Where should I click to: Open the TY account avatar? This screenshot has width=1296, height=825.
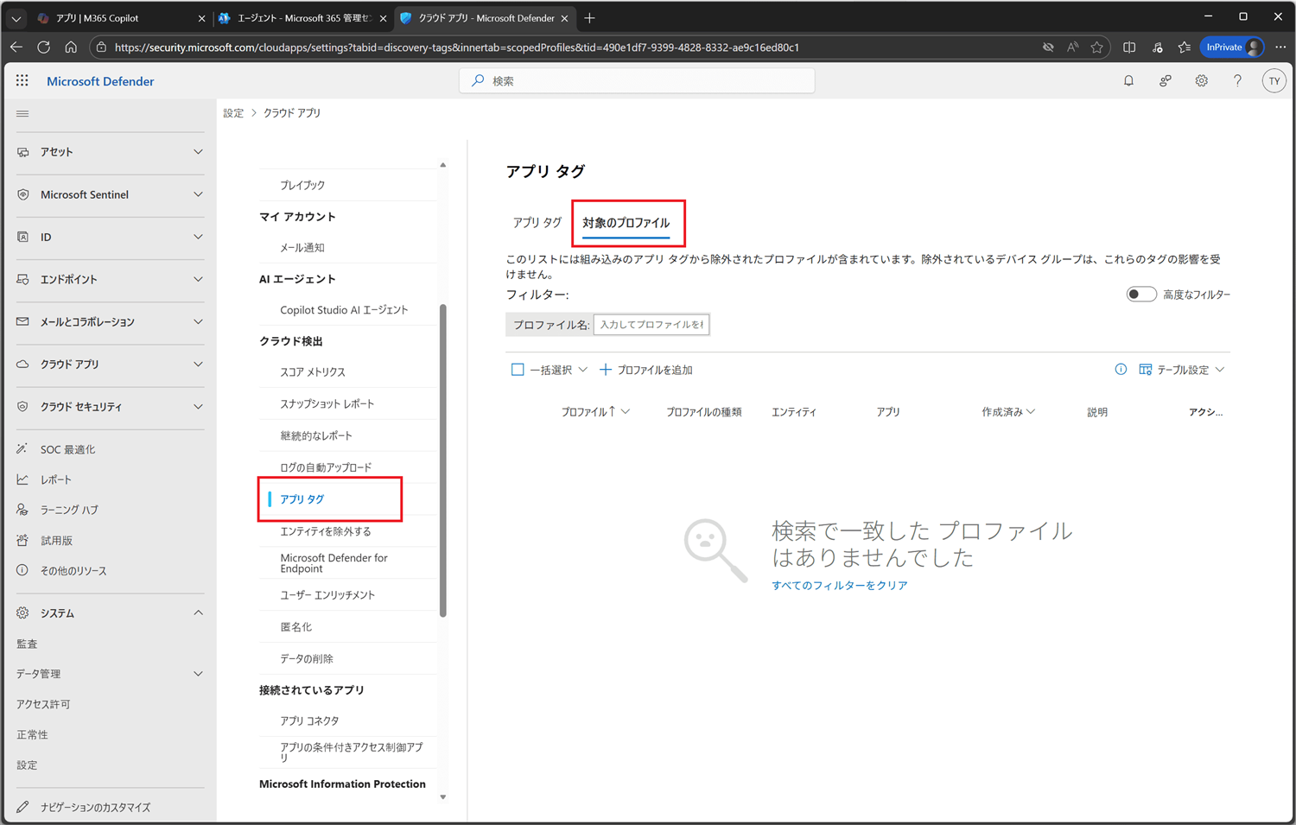tap(1274, 80)
